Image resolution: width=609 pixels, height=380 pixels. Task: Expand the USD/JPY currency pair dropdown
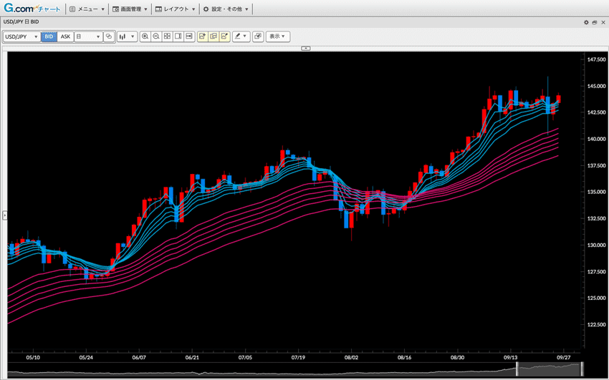click(21, 36)
